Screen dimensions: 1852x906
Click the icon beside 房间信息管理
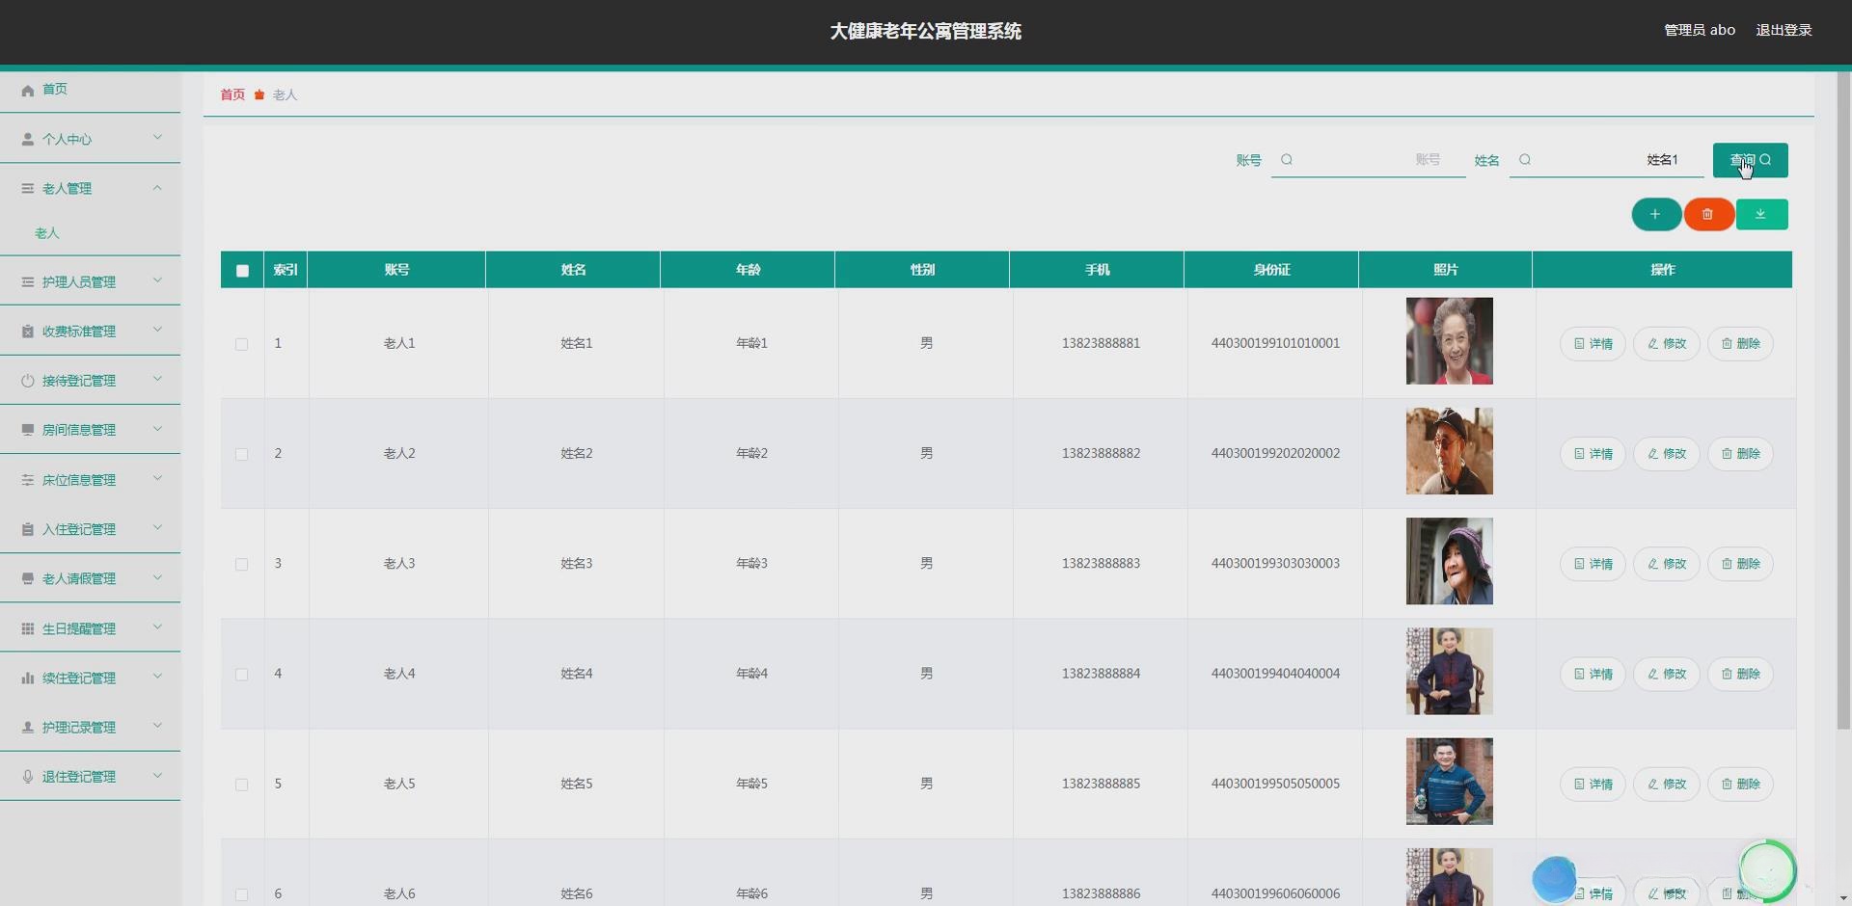click(x=28, y=430)
